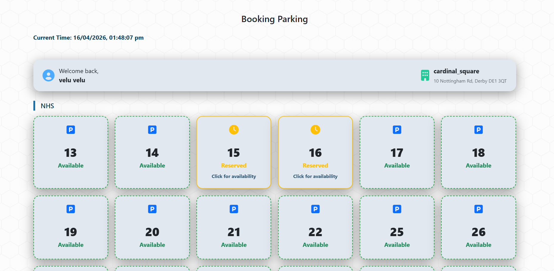Select the parking icon on slot 25
Viewport: 554px width, 271px height.
pos(397,209)
